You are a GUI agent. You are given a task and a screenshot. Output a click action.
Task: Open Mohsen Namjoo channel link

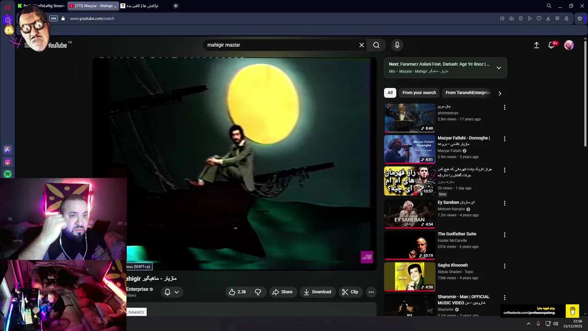click(451, 209)
